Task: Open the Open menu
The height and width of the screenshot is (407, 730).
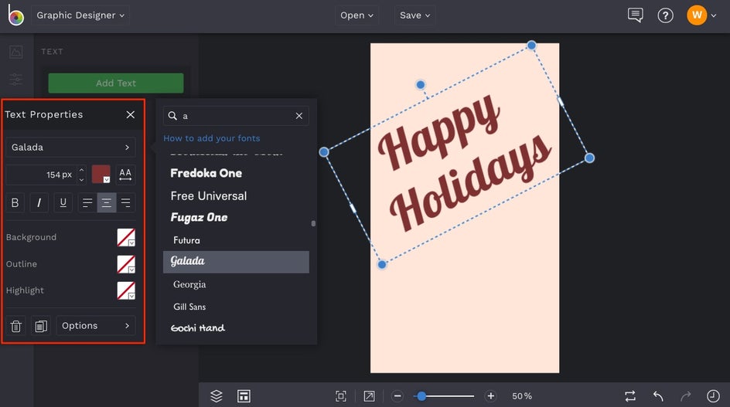Action: [356, 15]
